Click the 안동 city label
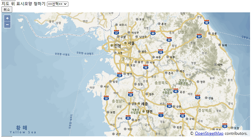Screen dimensions: 252x137 click(211, 98)
